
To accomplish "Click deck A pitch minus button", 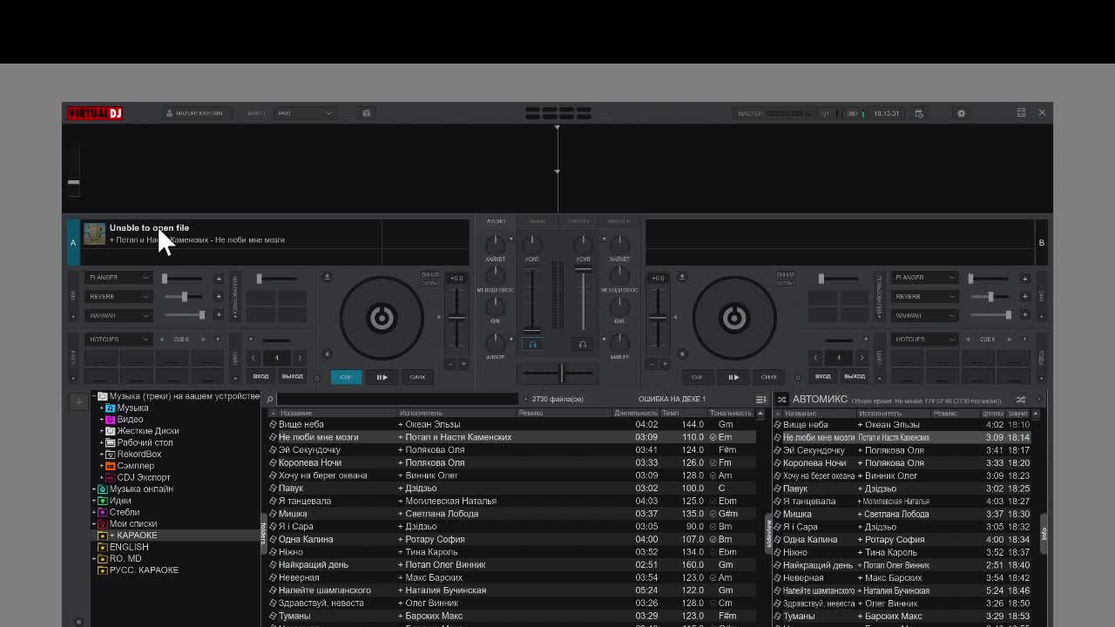I will pos(450,364).
